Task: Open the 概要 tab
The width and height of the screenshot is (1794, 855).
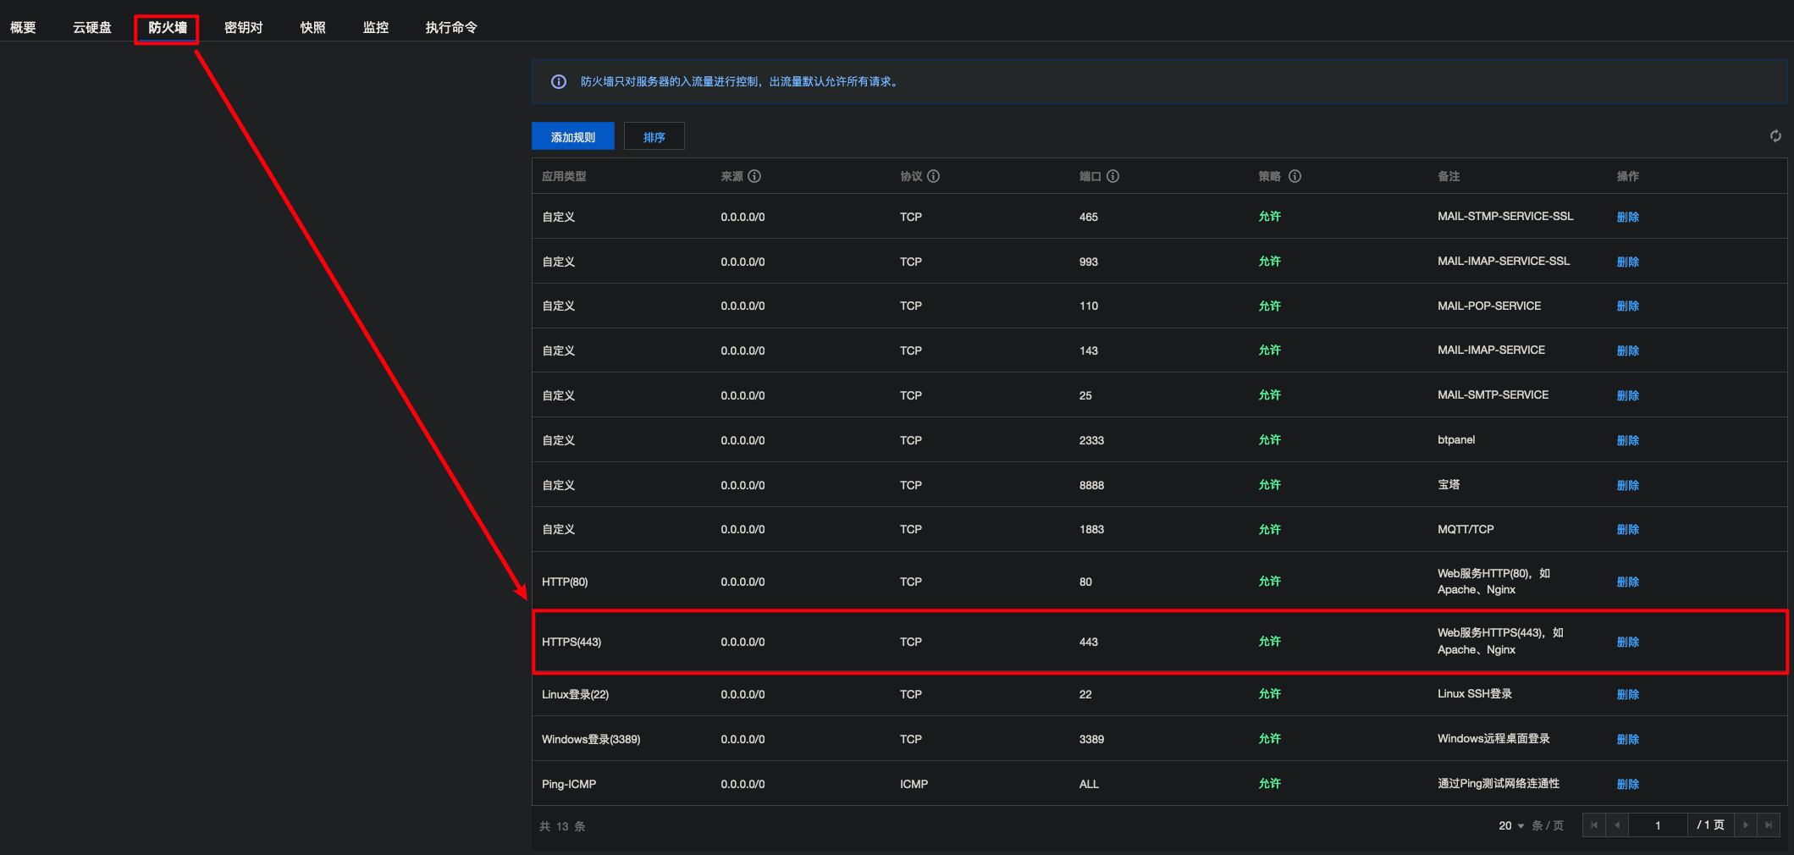Action: (x=23, y=28)
